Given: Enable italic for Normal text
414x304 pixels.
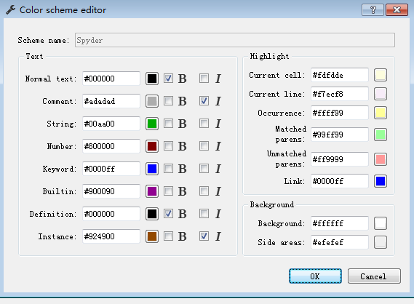Looking at the screenshot, I should tap(204, 78).
